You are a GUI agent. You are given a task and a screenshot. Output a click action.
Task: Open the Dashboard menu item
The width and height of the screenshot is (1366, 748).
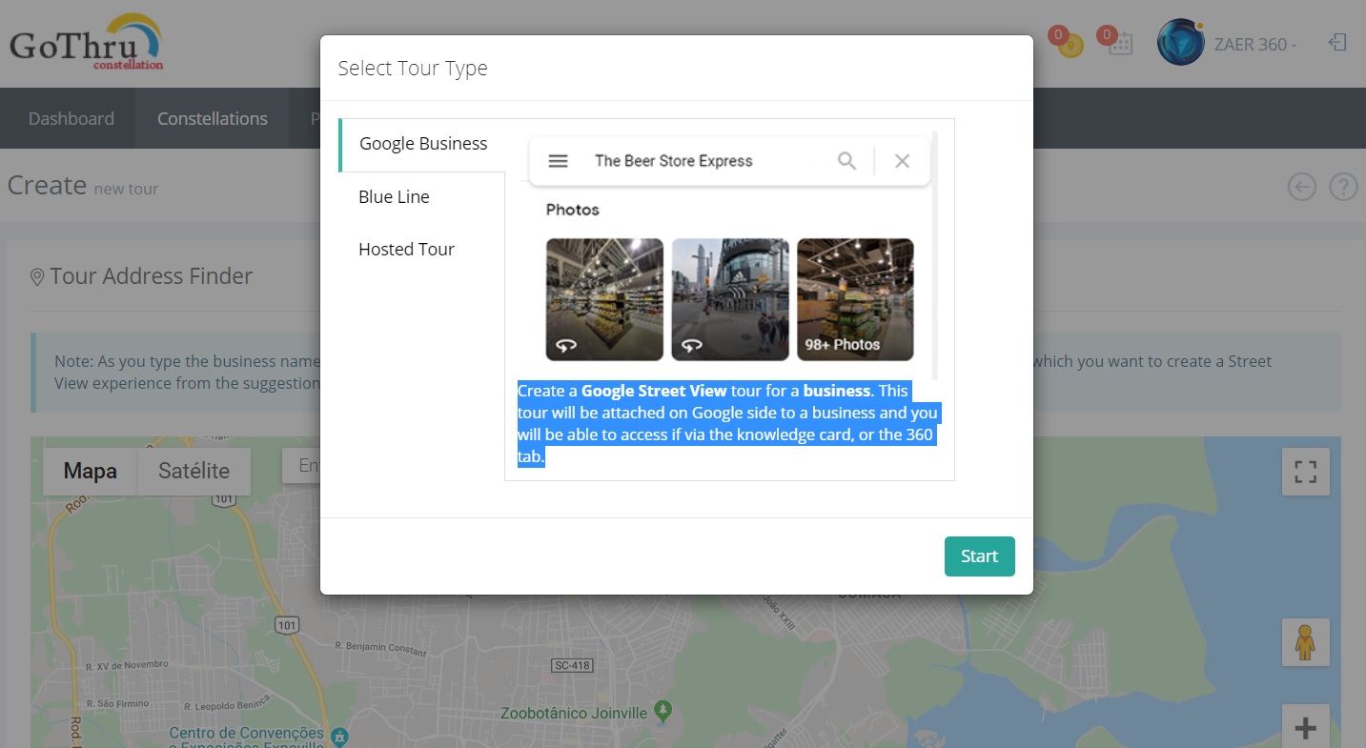pyautogui.click(x=71, y=119)
